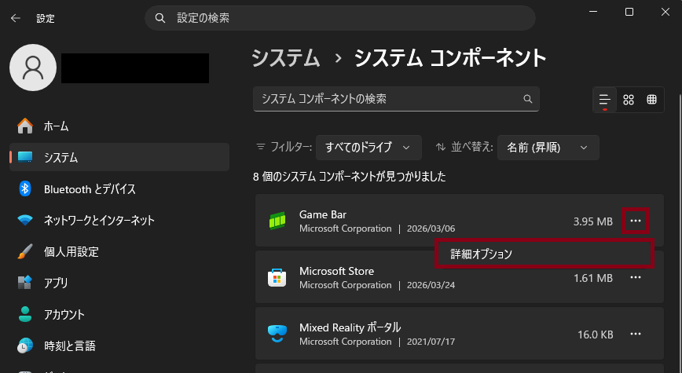Click the システム コンポーネントの検索 field
This screenshot has height=373, width=682.
(389, 99)
